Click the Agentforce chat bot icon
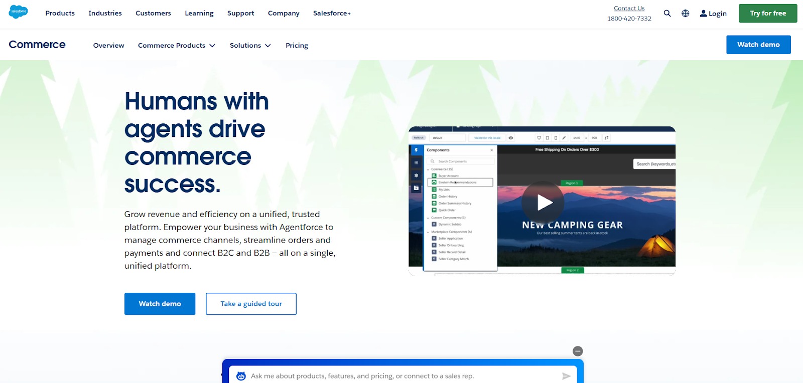Viewport: 803px width, 383px height. coord(241,376)
